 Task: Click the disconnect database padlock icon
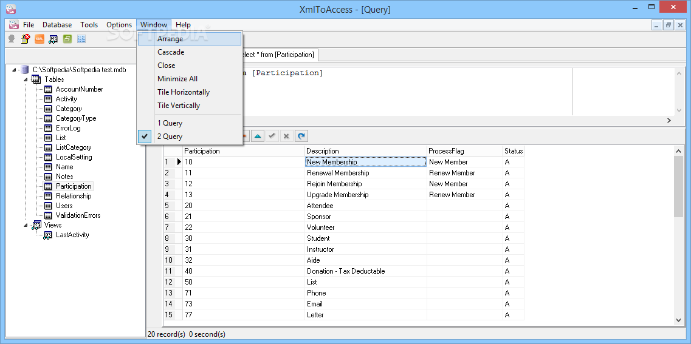(26, 39)
